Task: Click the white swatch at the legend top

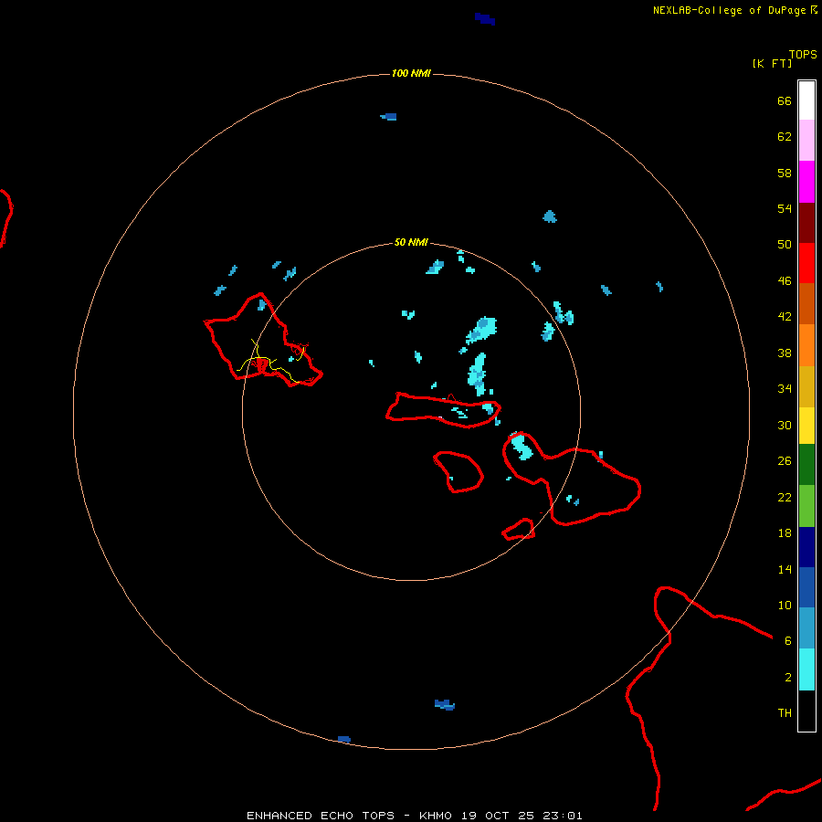Action: tap(806, 100)
